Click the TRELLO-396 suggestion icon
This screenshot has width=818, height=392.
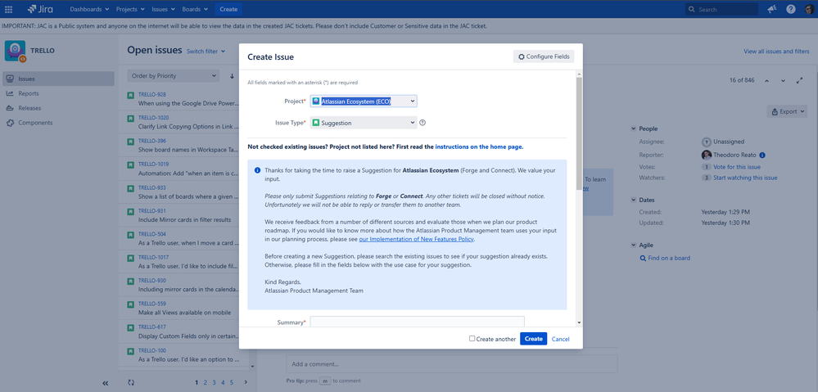point(130,142)
